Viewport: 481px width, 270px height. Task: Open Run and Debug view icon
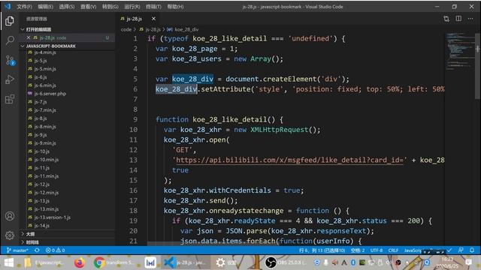[10, 79]
